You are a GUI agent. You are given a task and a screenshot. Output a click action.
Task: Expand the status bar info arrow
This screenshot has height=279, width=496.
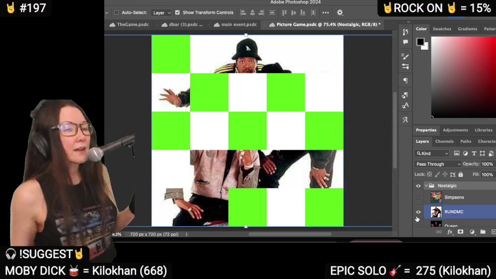coord(187,235)
